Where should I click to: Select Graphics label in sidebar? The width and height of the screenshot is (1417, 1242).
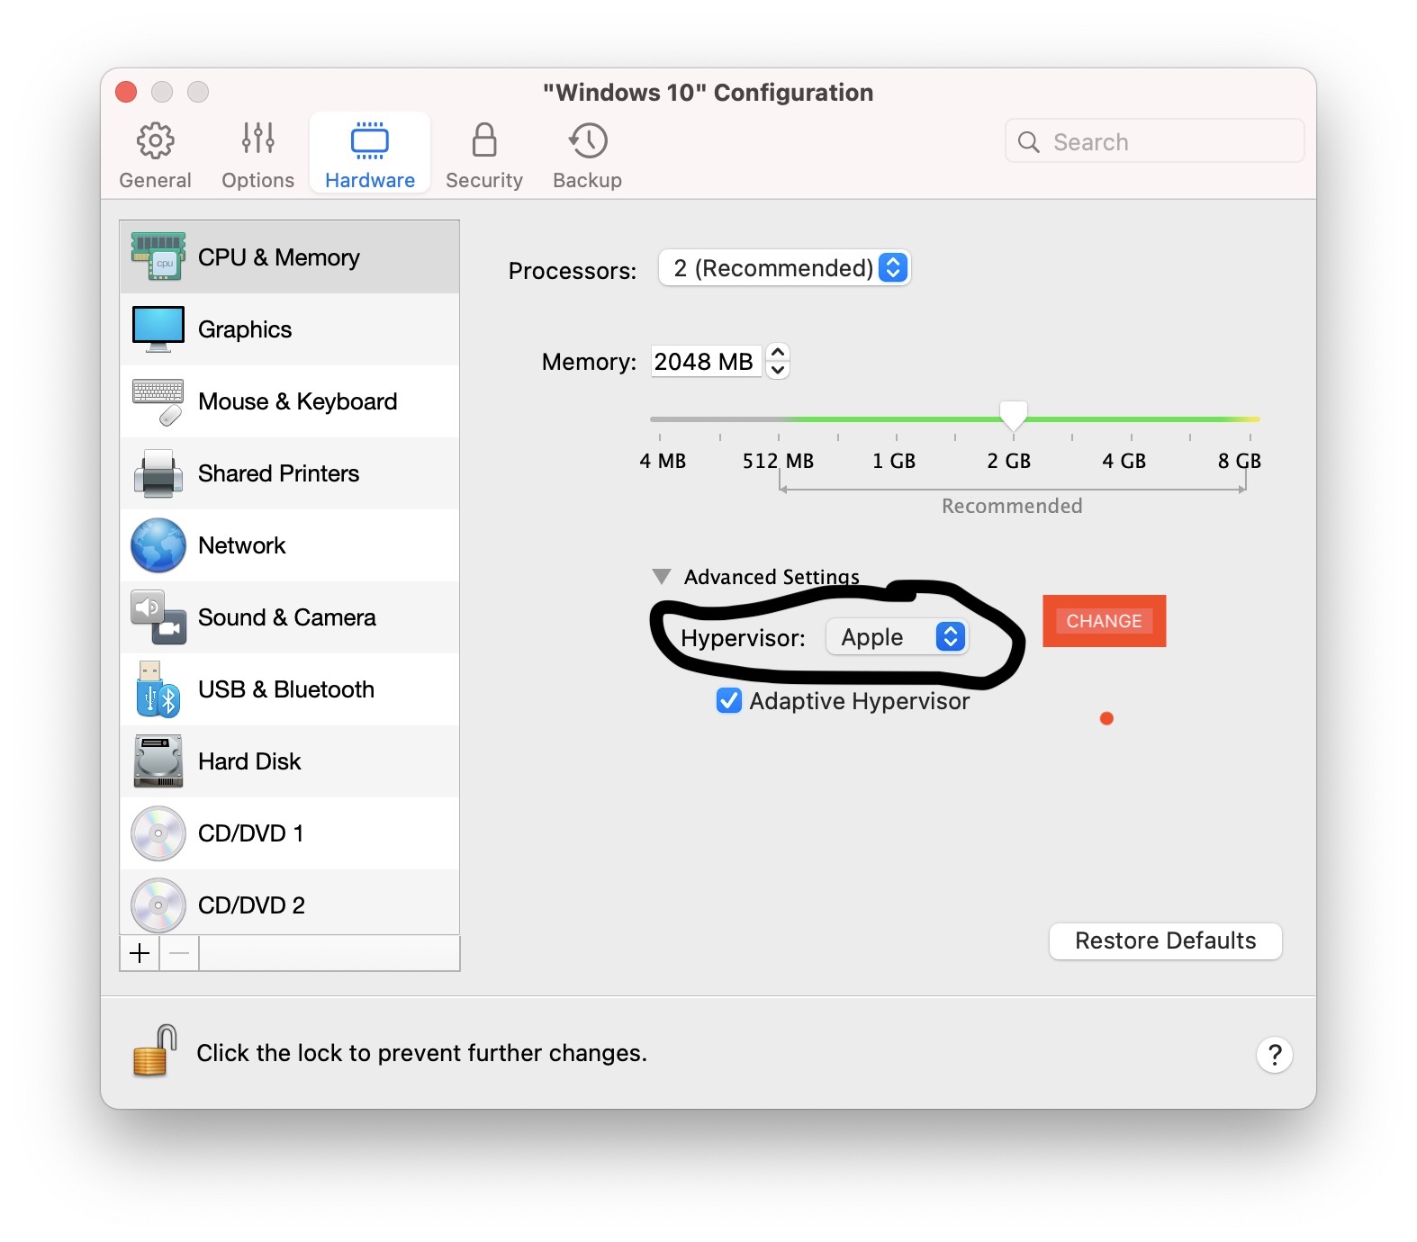click(245, 329)
